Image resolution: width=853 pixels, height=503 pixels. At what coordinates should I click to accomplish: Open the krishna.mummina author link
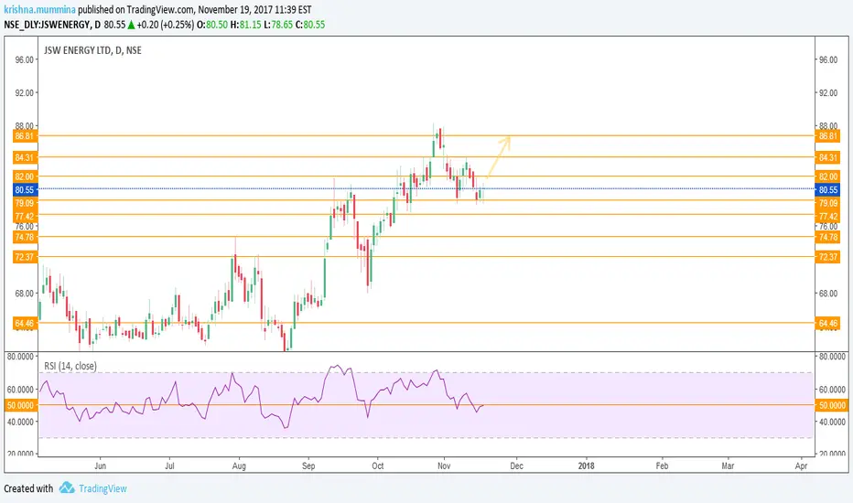39,10
